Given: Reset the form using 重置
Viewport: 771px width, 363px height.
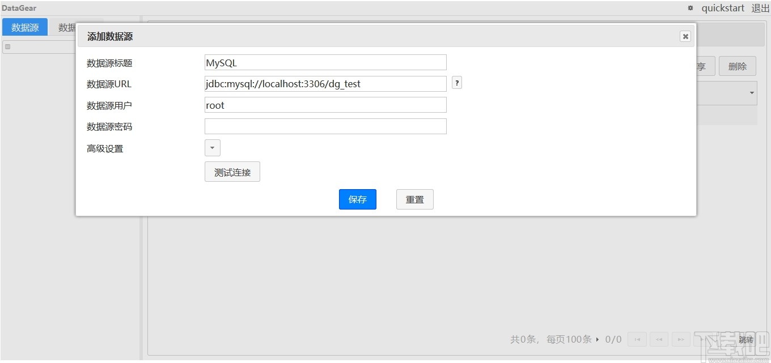Looking at the screenshot, I should tap(414, 199).
